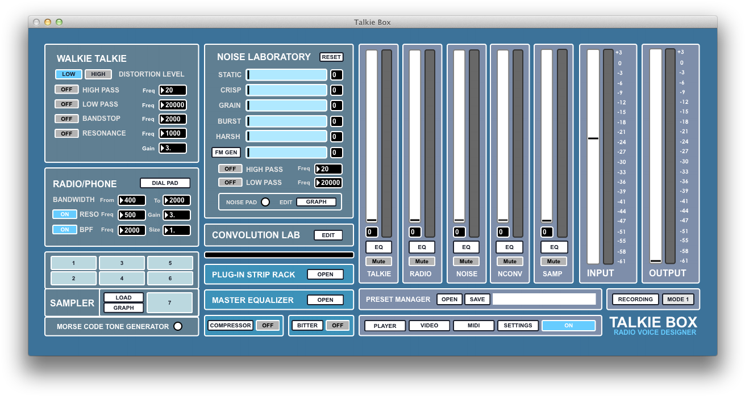This screenshot has width=745, height=396.
Task: Open the MIDI panel at the bottom
Action: click(x=473, y=326)
